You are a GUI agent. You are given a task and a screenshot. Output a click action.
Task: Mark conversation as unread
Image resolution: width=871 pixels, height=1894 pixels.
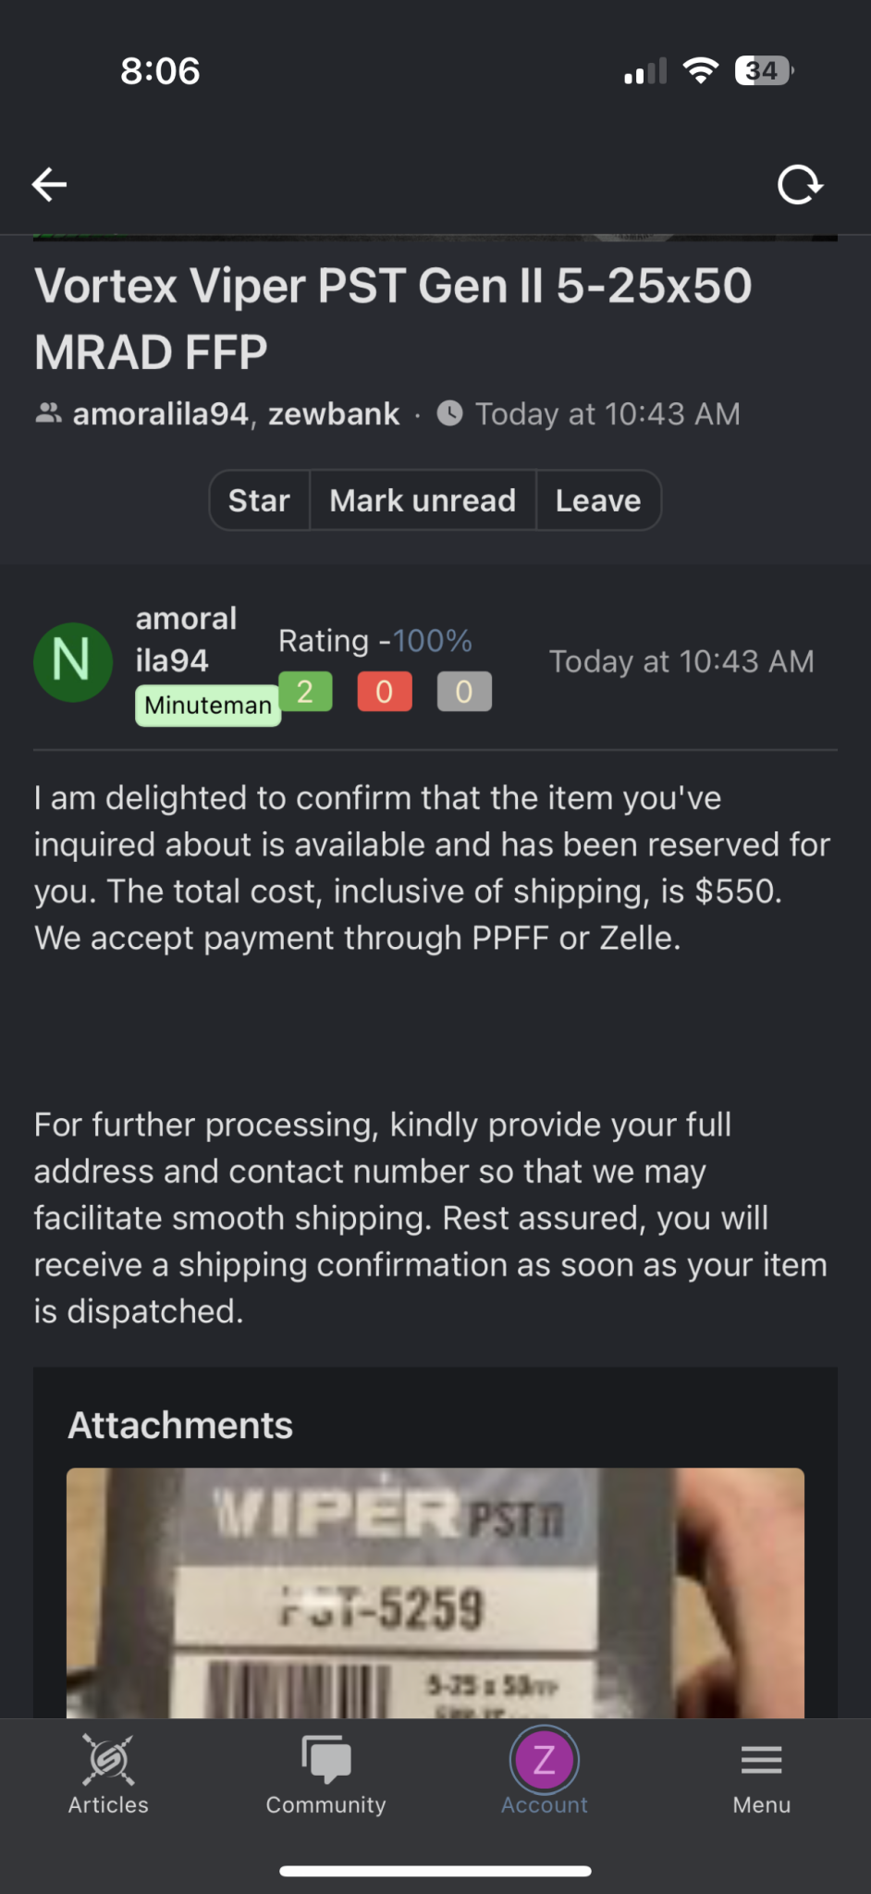(x=423, y=500)
